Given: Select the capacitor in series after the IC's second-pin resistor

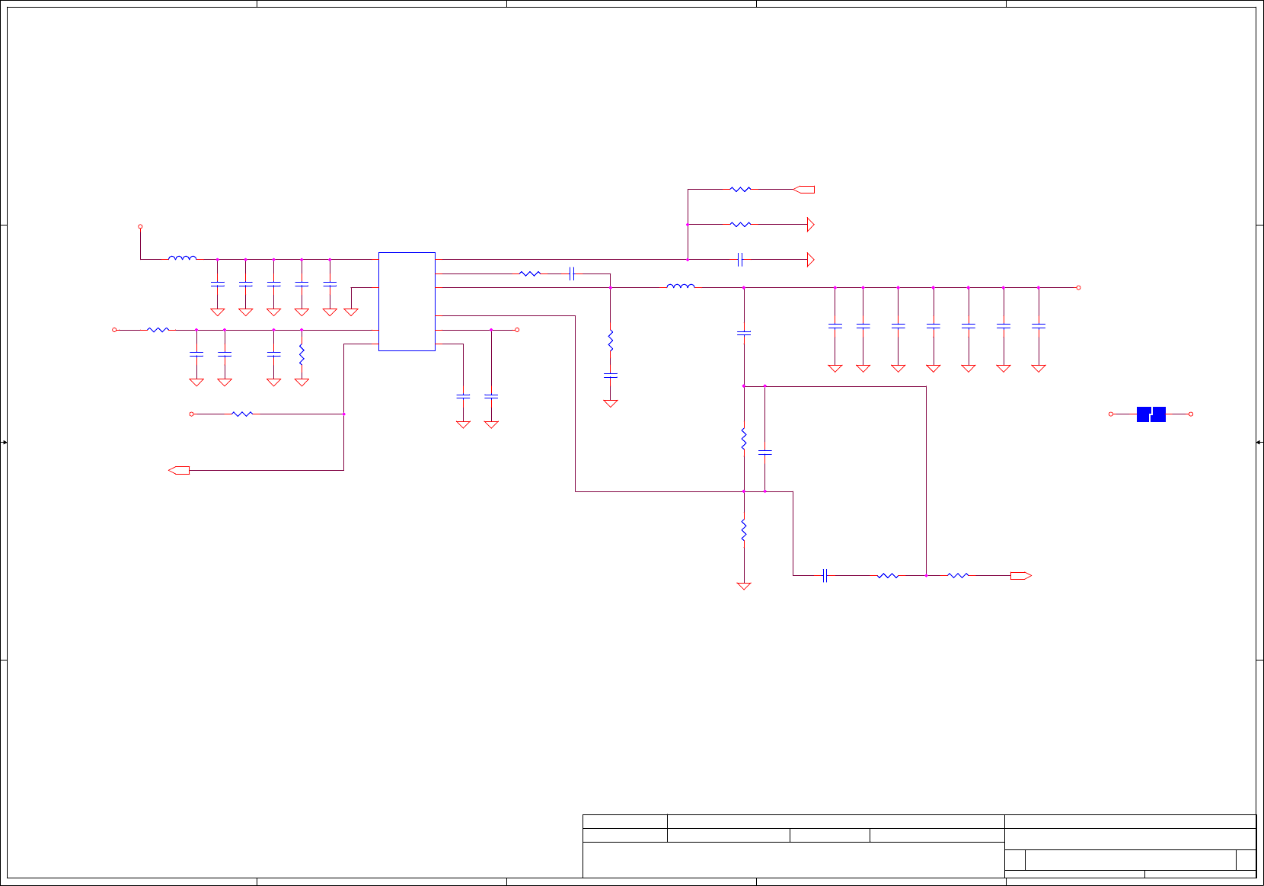Looking at the screenshot, I should 572,273.
